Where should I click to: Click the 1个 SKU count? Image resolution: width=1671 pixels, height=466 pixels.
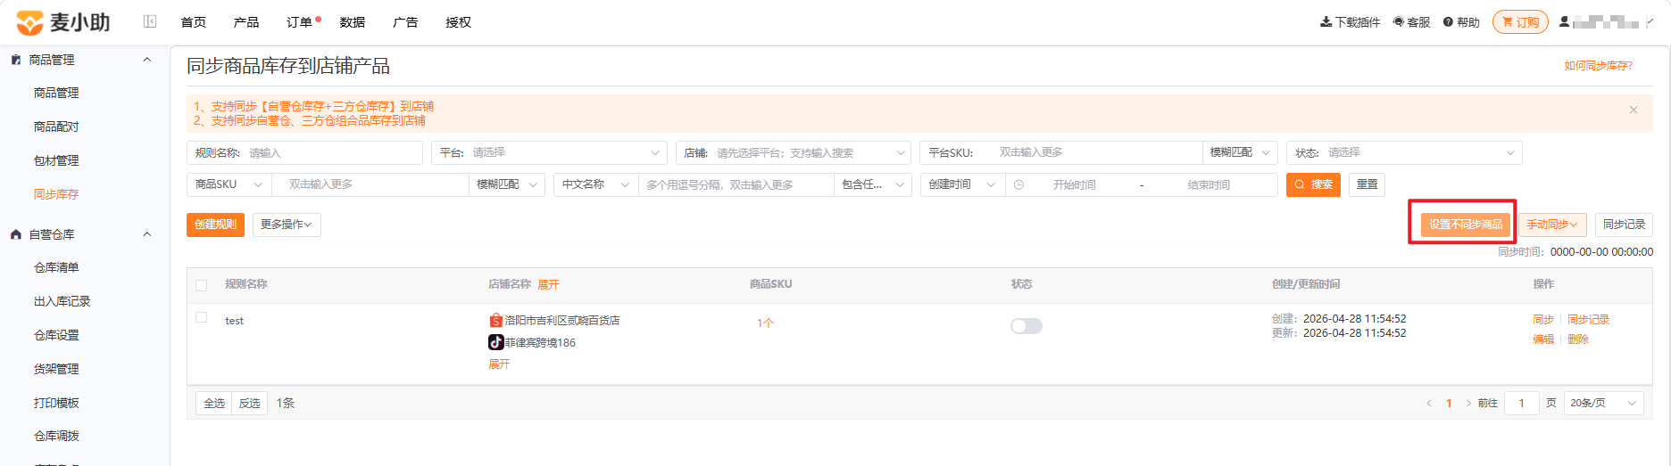click(765, 323)
